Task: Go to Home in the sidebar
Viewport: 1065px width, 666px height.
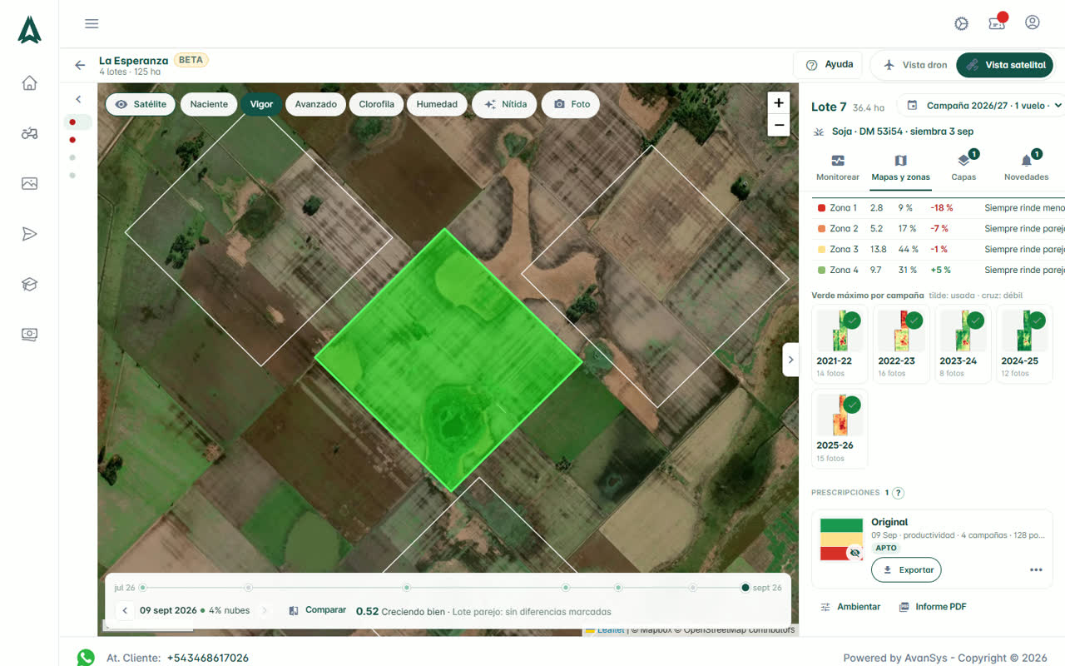Action: click(29, 82)
